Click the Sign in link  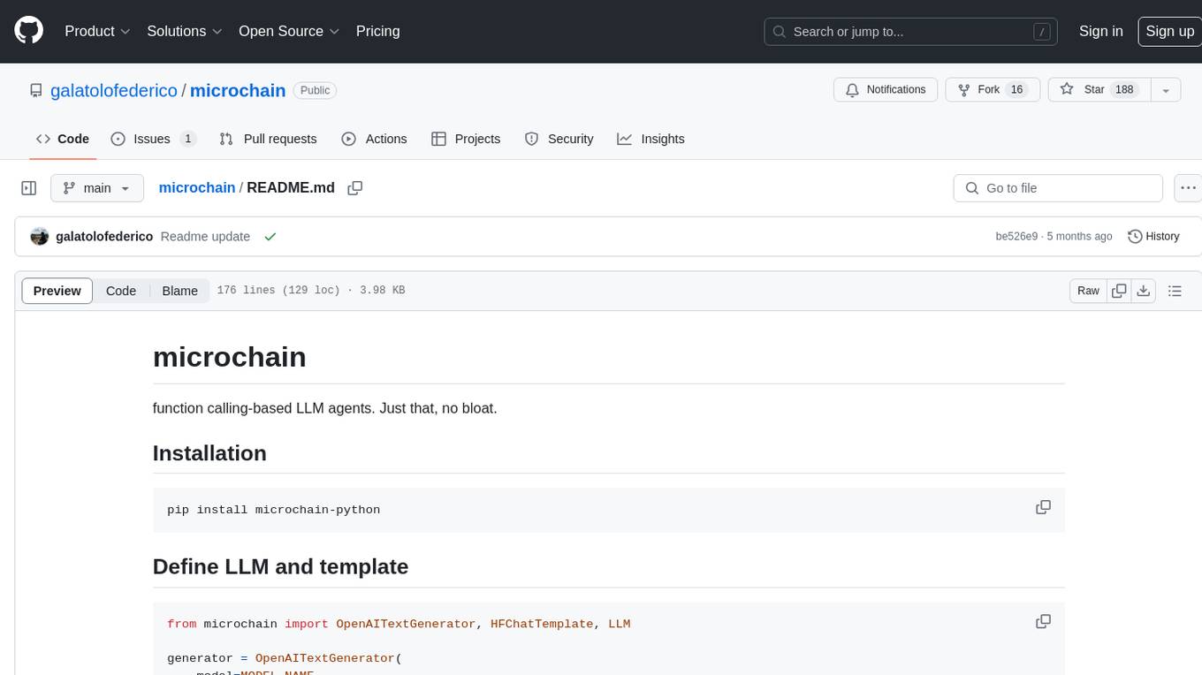[x=1100, y=31]
